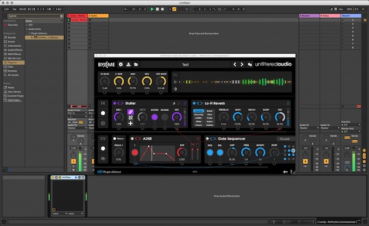
Task: Toggle the Gate Sequencer Trig button
Action: click(x=210, y=153)
